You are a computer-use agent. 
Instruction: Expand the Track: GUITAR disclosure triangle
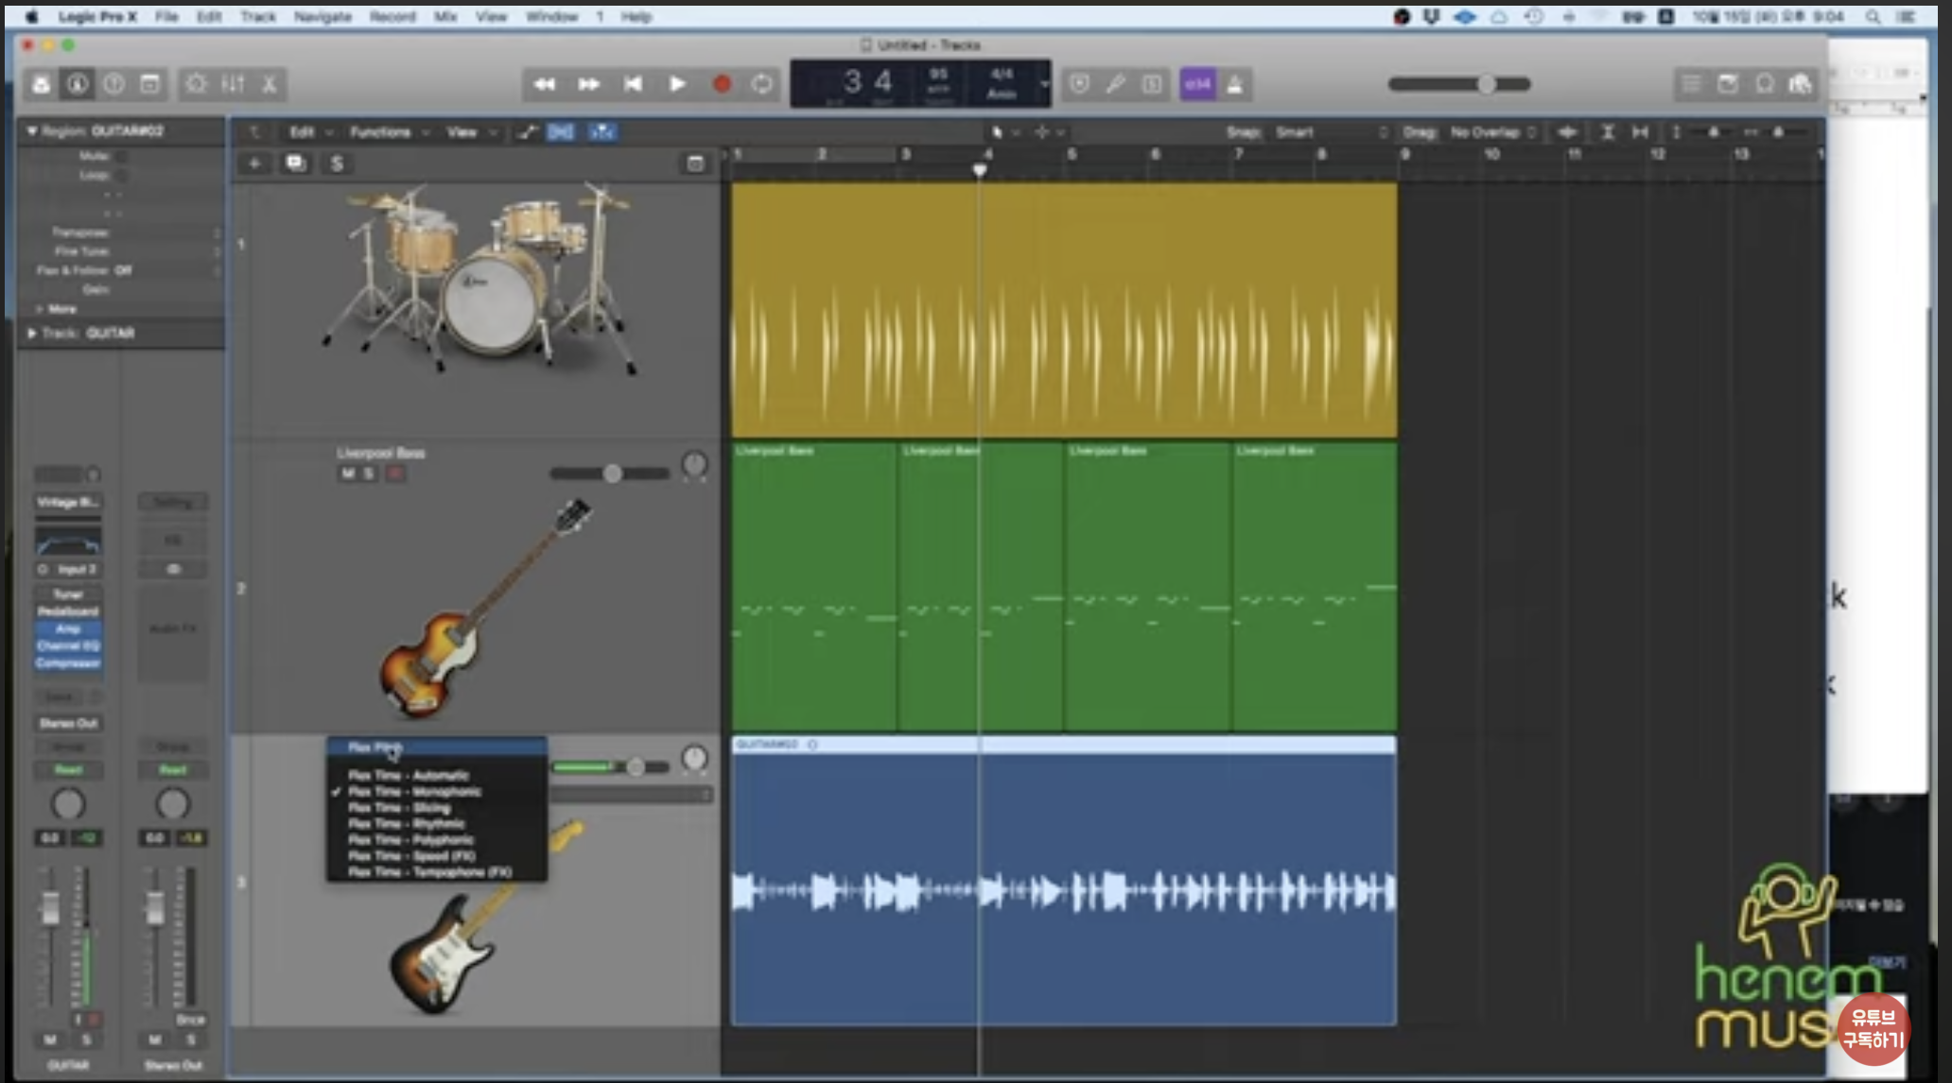(x=32, y=334)
